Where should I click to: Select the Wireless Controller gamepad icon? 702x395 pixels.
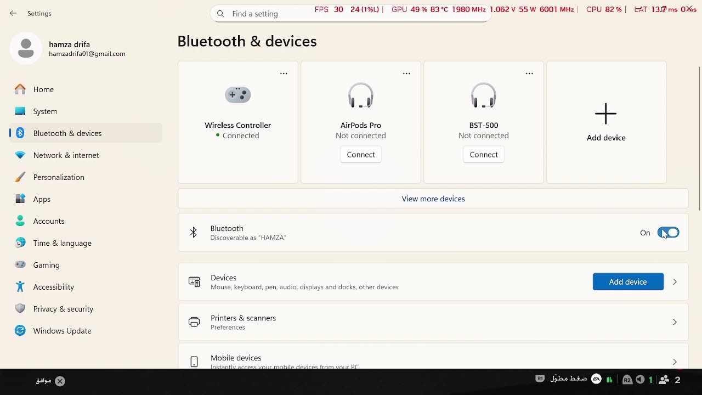[x=238, y=94]
